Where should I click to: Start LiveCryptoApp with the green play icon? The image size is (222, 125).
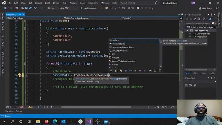tap(82, 8)
